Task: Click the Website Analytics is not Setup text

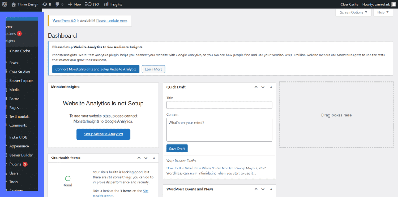Action: [103, 103]
